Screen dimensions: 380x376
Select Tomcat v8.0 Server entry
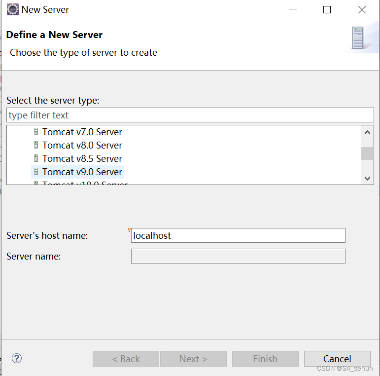coord(82,145)
